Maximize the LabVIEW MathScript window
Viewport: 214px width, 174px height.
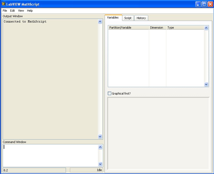(x=204, y=4)
